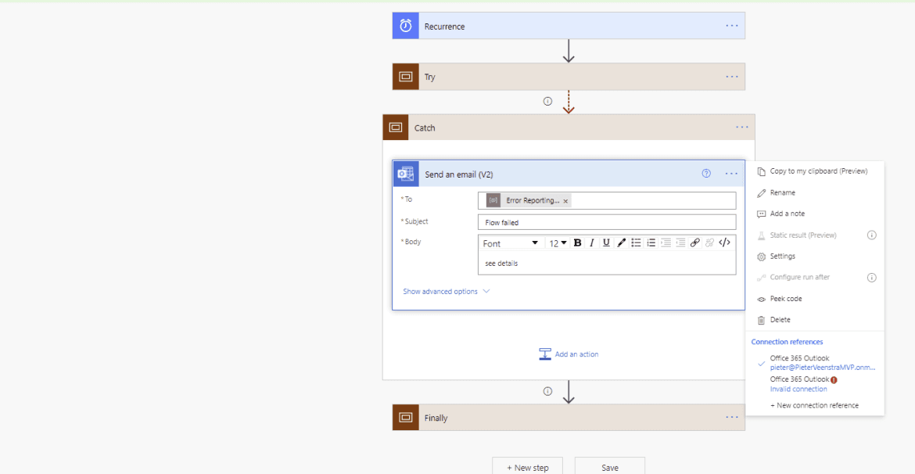
Task: Click info icon above Catch scope
Action: [547, 101]
